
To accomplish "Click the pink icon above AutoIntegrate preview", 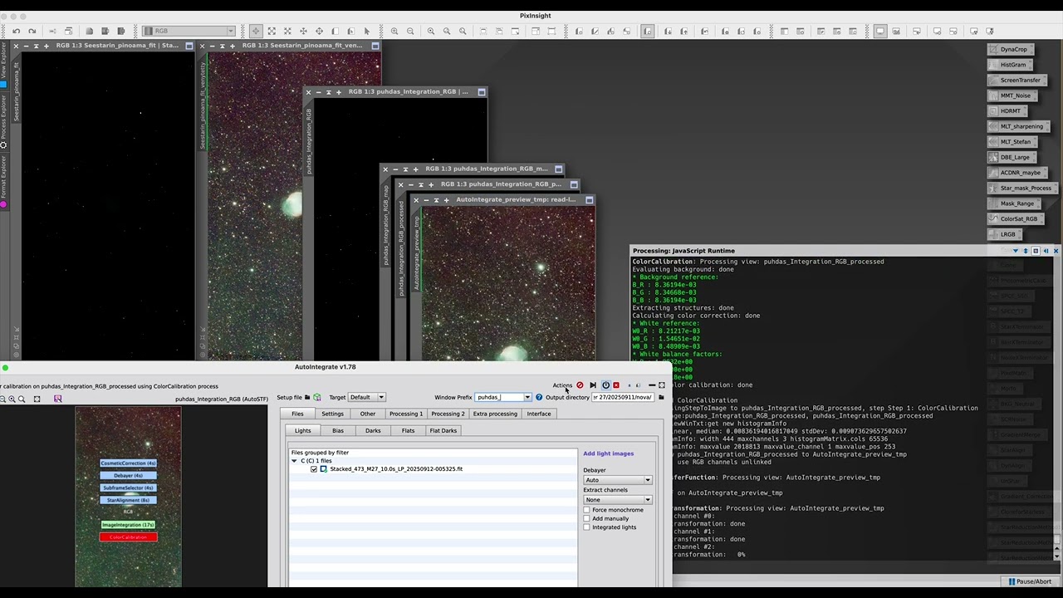I will 57,399.
